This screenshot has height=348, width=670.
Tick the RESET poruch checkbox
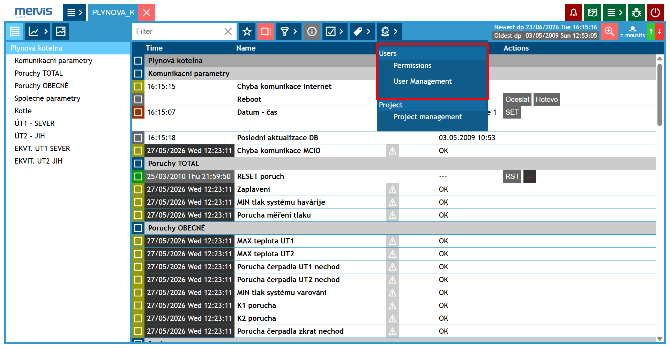pyautogui.click(x=138, y=176)
